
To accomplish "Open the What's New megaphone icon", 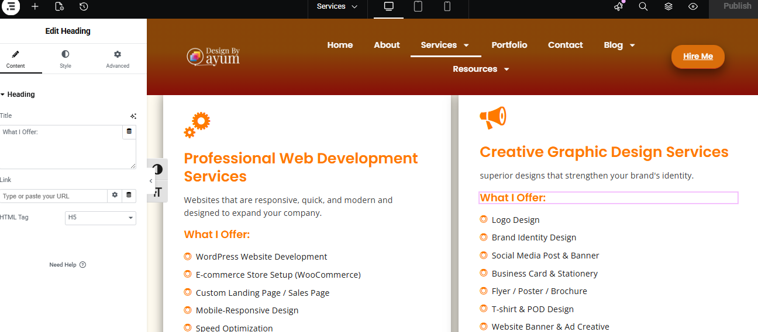I will point(618,6).
